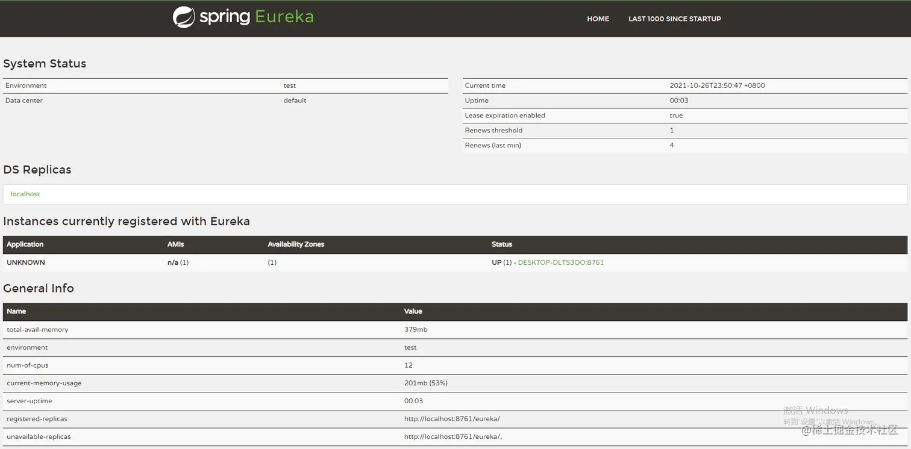The image size is (911, 449).
Task: Click the Uptime label
Action: click(477, 101)
